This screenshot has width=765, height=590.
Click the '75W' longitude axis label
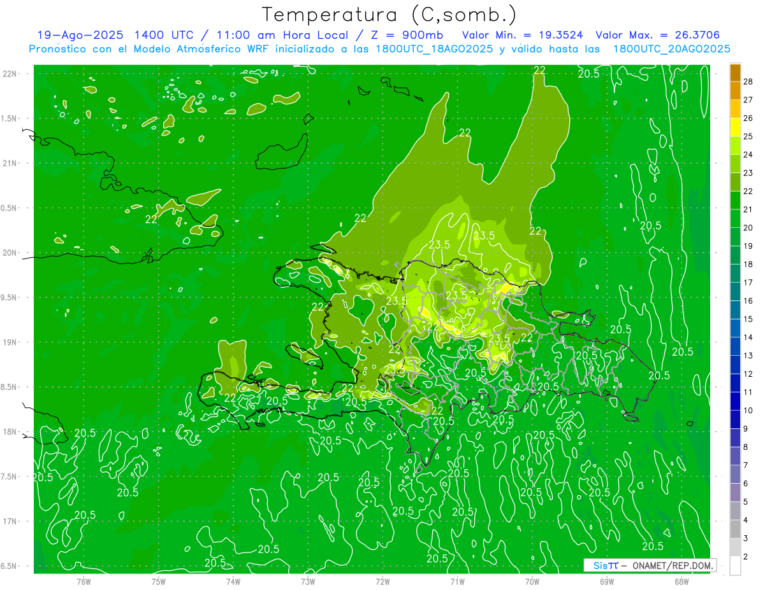pyautogui.click(x=159, y=581)
